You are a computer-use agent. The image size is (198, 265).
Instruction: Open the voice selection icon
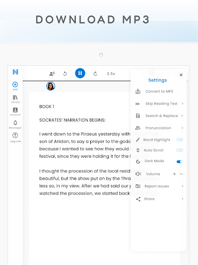[52, 73]
